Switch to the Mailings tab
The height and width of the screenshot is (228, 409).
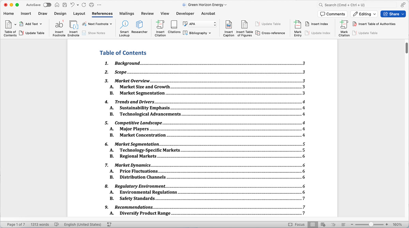(126, 14)
